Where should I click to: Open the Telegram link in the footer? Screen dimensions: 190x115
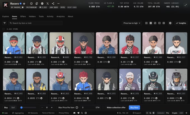pos(78,113)
